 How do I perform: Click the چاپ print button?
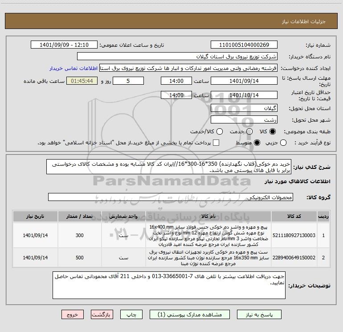pos(131,315)
